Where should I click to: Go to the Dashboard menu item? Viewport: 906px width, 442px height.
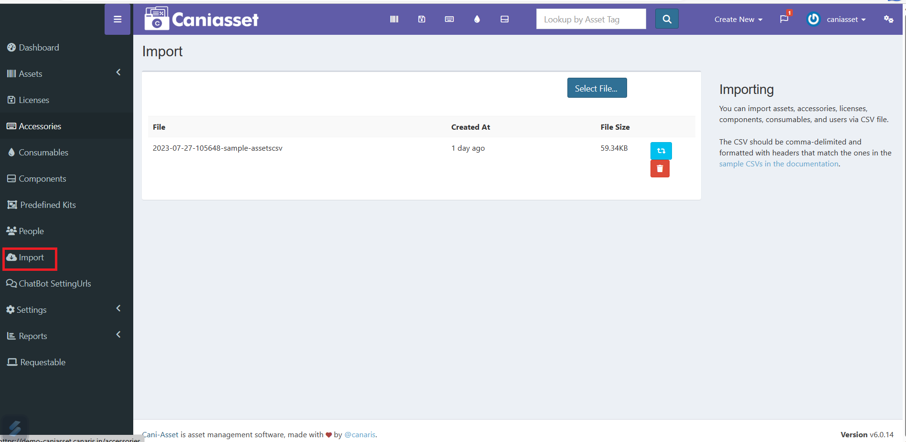click(38, 47)
